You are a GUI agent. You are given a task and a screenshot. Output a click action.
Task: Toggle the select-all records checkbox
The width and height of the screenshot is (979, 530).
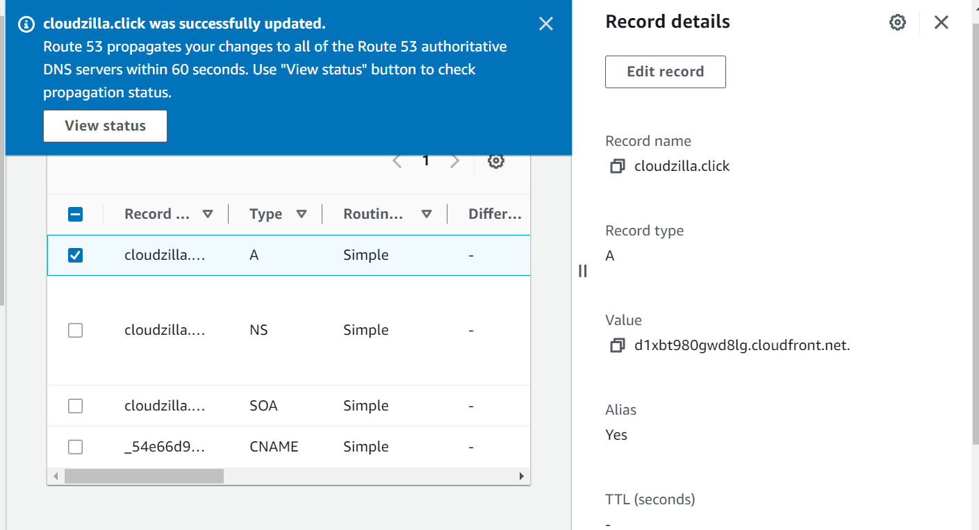pos(76,215)
